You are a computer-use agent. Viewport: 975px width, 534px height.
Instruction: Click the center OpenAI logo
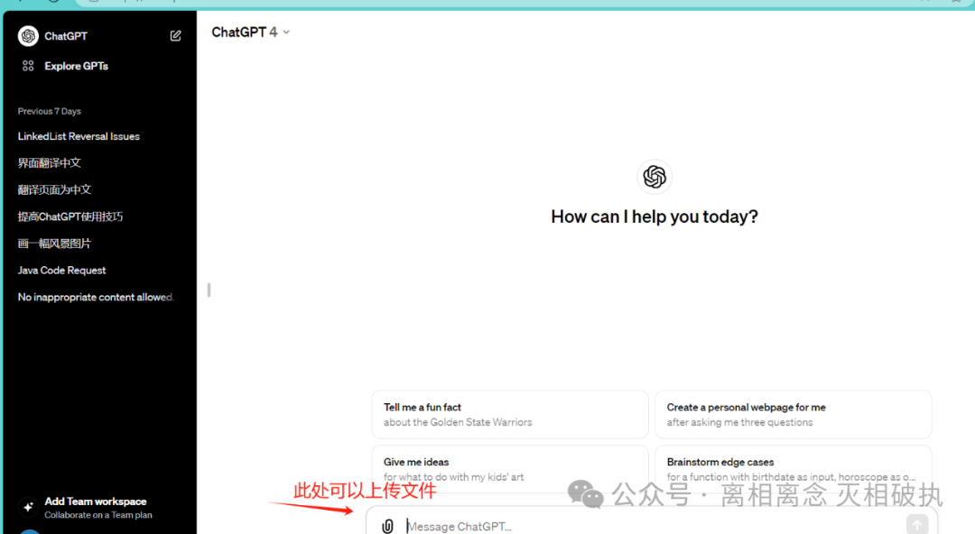click(x=655, y=177)
